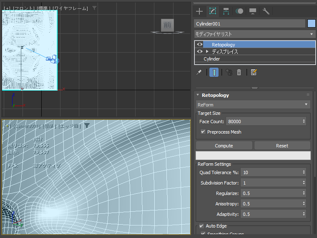
Task: Toggle the Auto Edge checkbox
Action: 201,226
